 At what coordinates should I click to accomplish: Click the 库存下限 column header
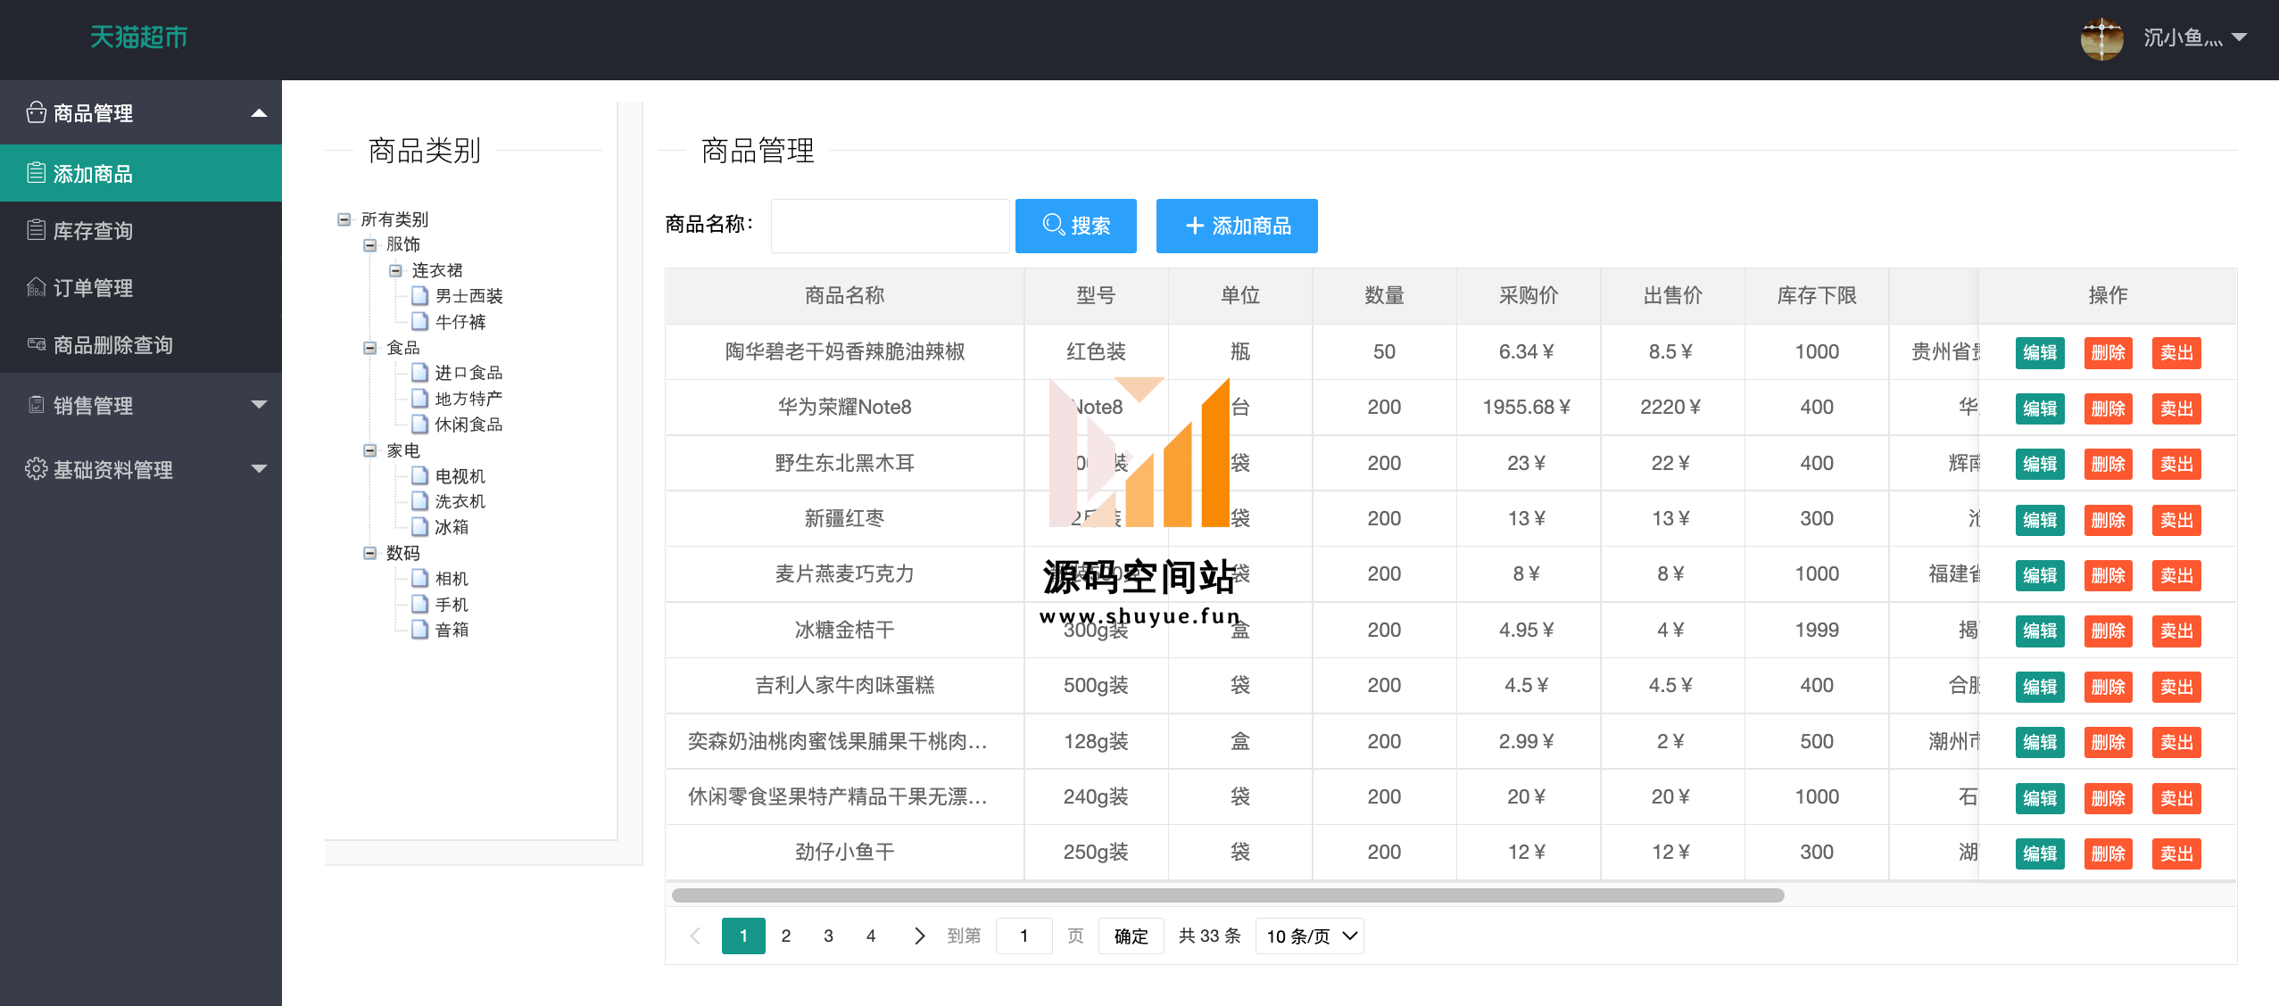[x=1817, y=295]
